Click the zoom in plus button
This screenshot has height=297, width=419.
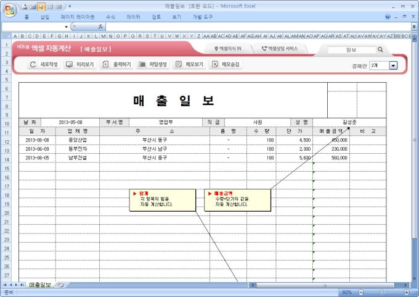(407, 292)
